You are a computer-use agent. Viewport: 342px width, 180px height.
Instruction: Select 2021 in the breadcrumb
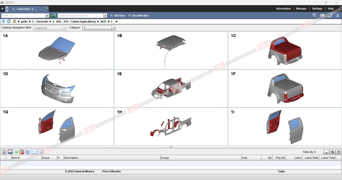click(103, 21)
